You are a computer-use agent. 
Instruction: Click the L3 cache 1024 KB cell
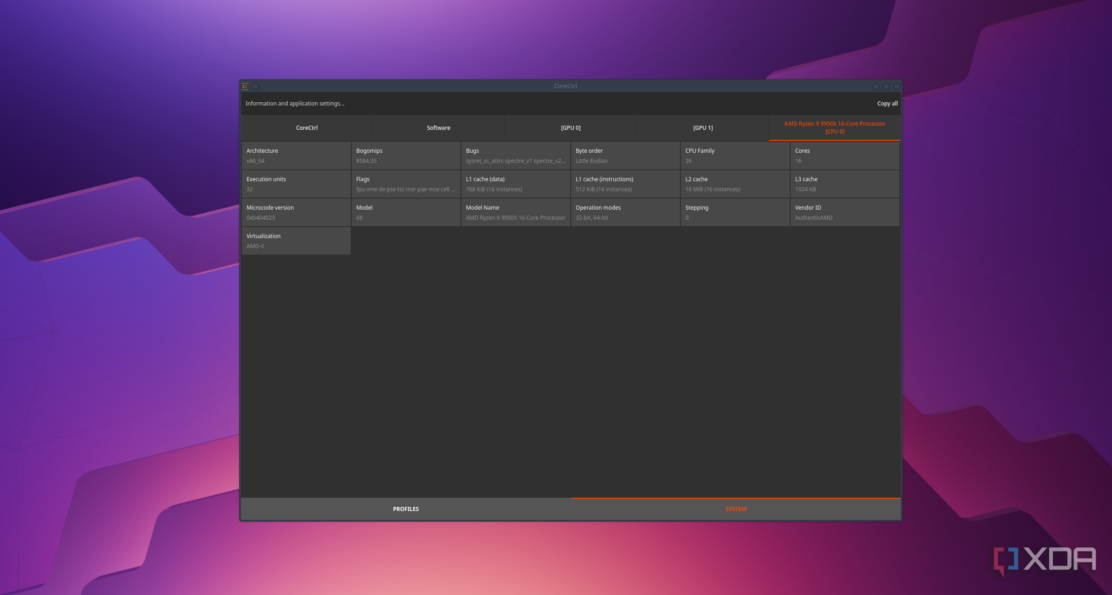point(845,184)
